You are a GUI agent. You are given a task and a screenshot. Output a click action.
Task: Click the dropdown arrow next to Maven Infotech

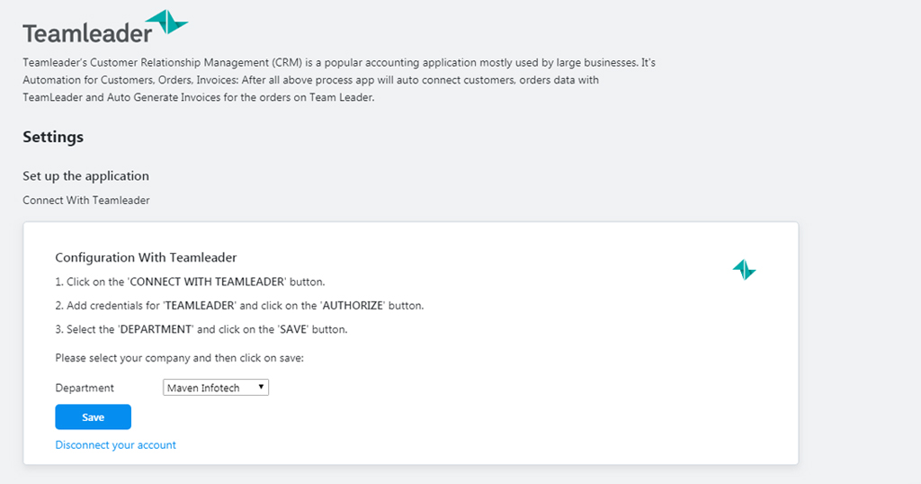click(x=261, y=387)
